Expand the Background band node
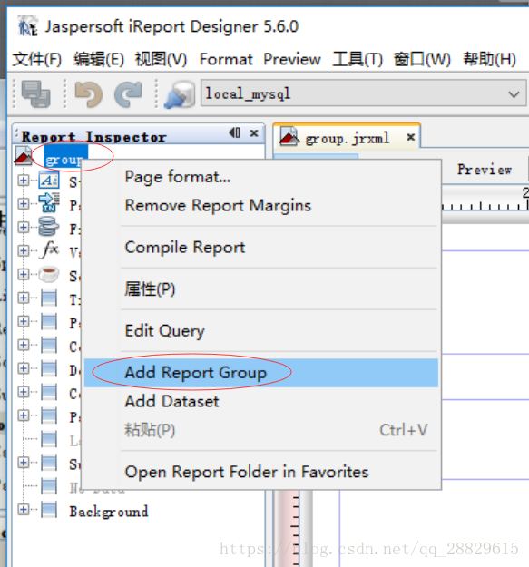529x567 pixels. [24, 509]
